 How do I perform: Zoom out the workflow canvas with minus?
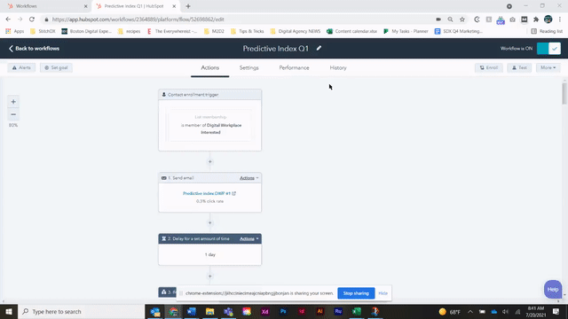coord(13,114)
